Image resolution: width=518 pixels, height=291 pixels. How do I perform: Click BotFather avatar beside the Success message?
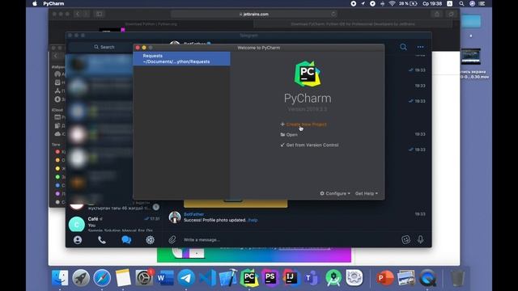pyautogui.click(x=175, y=217)
